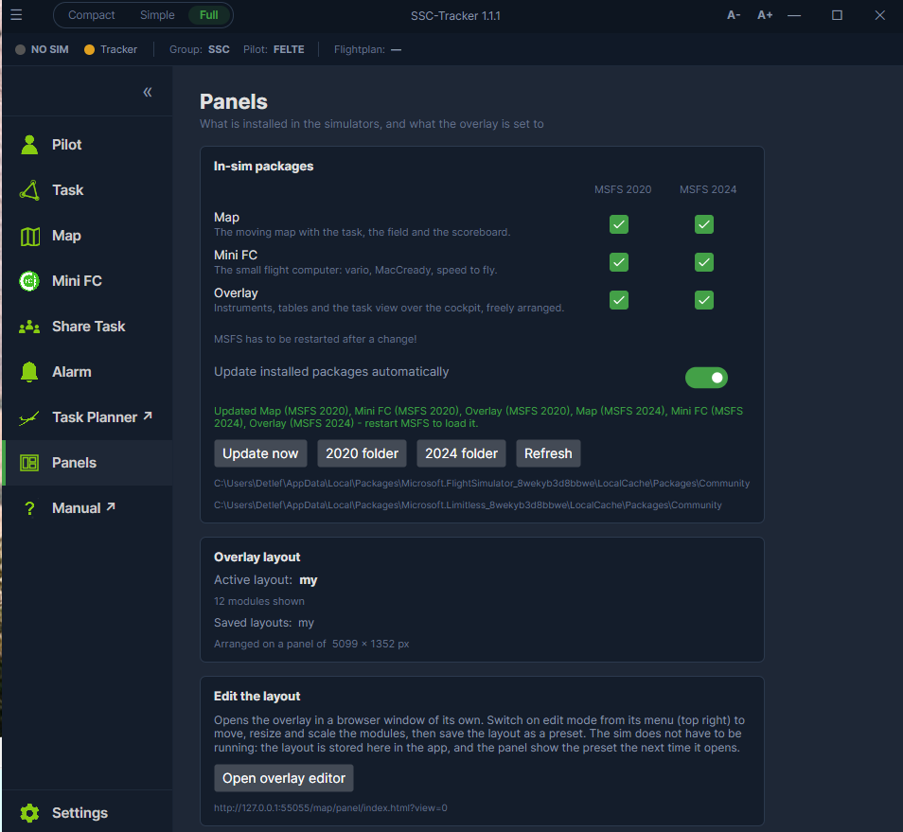This screenshot has height=832, width=903.
Task: Click the Panels layout icon
Action: click(x=29, y=463)
